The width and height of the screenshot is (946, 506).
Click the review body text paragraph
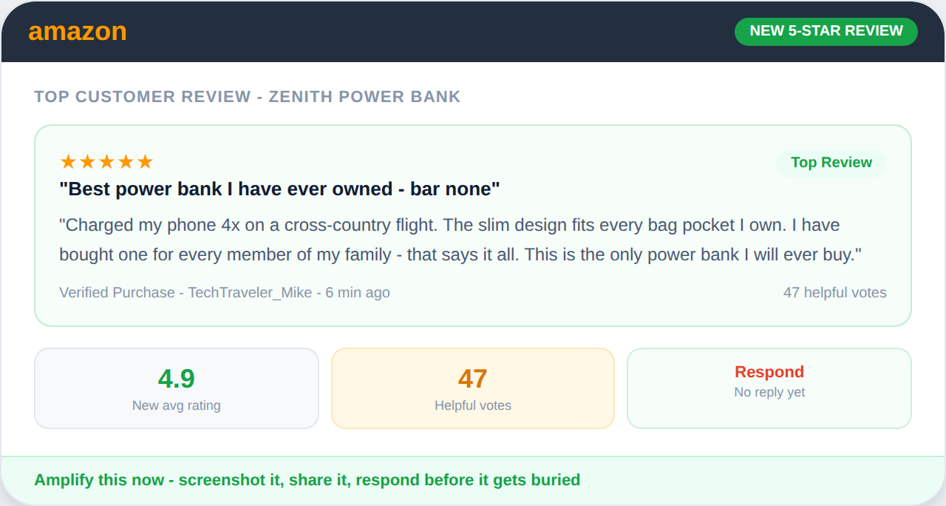460,240
